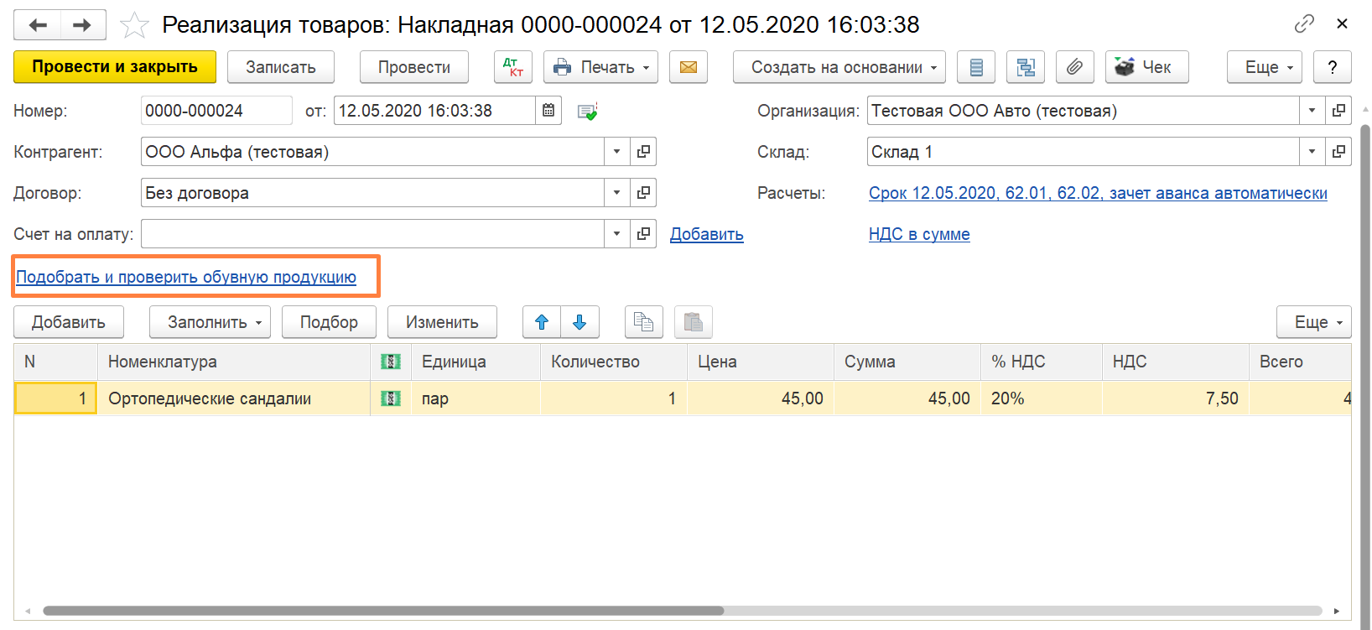1372x630 pixels.
Task: Close the document with X button
Action: tap(1342, 23)
